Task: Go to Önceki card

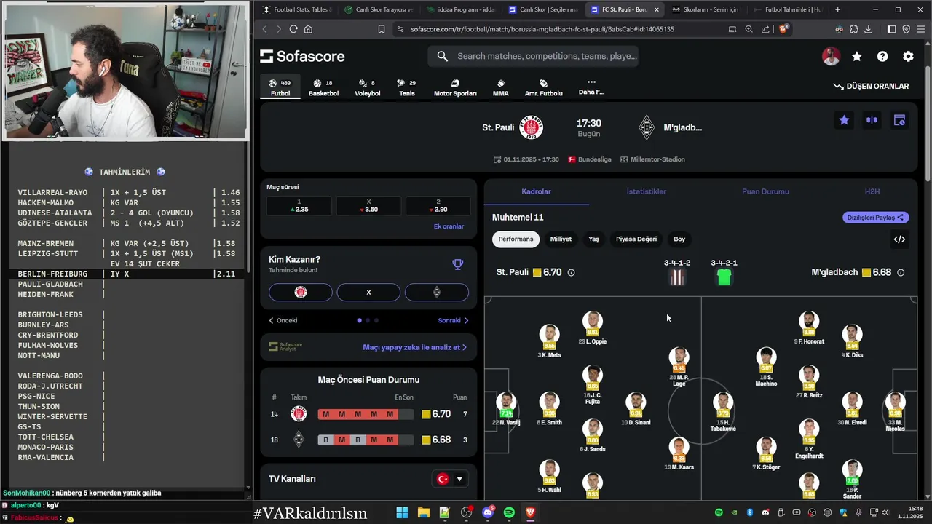Action: tap(283, 320)
